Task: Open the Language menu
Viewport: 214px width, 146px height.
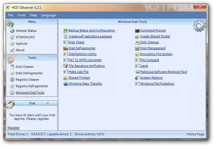Action: point(48,15)
